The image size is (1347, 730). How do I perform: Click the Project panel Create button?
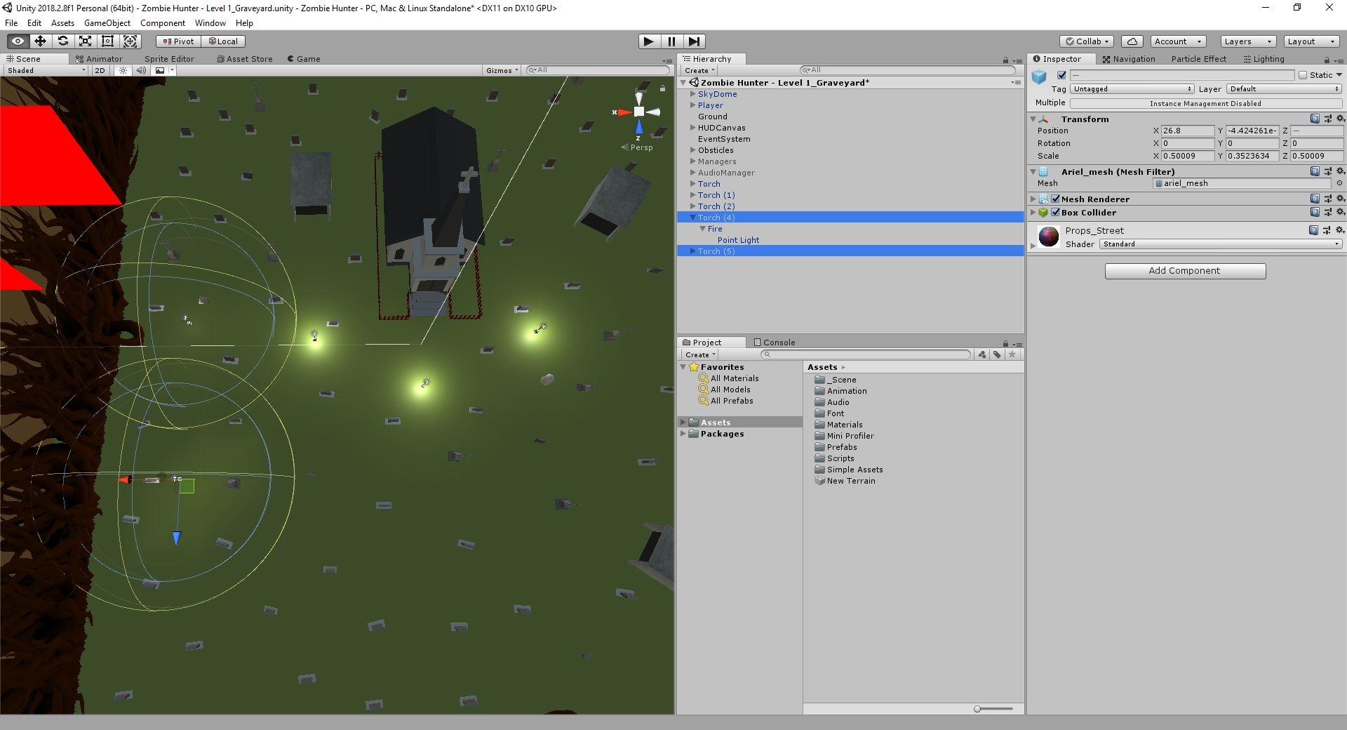click(x=700, y=354)
